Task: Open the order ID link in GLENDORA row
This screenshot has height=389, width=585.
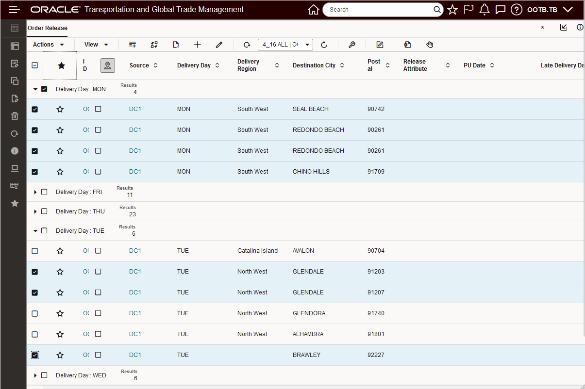Action: (86, 313)
